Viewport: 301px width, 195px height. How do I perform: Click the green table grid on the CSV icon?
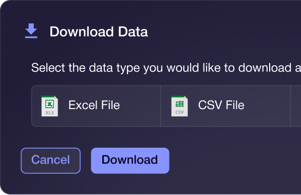179,104
